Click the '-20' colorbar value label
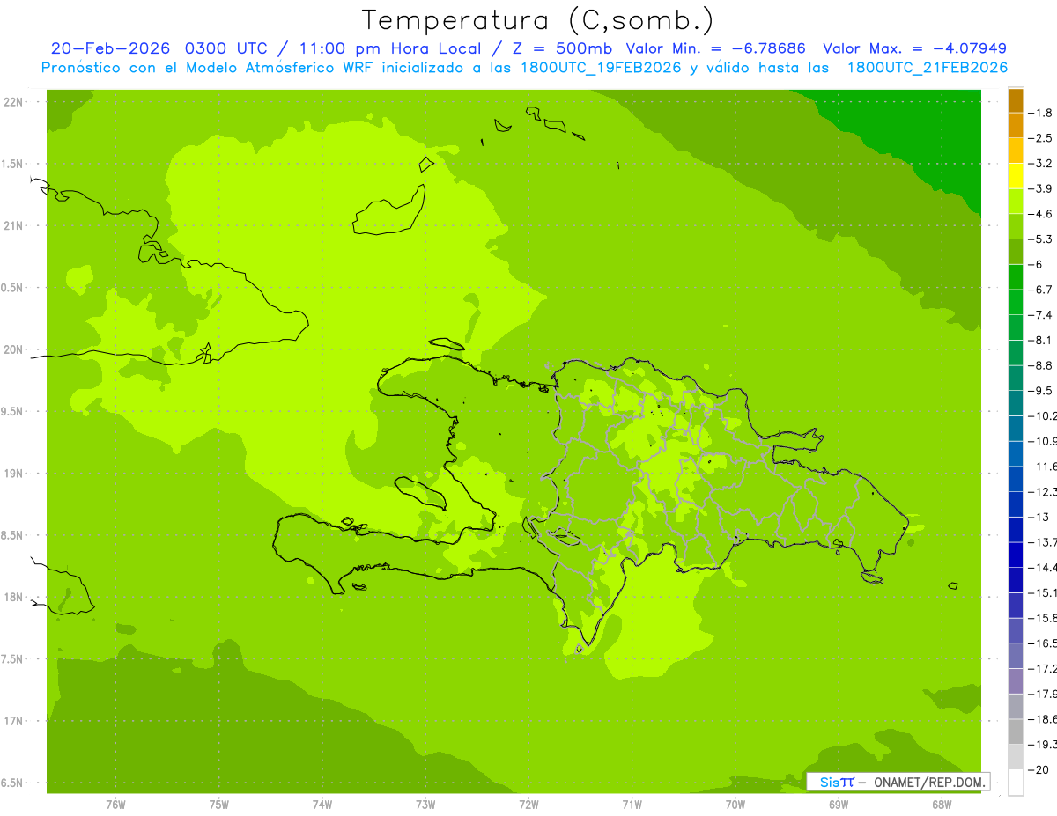 point(1039,770)
